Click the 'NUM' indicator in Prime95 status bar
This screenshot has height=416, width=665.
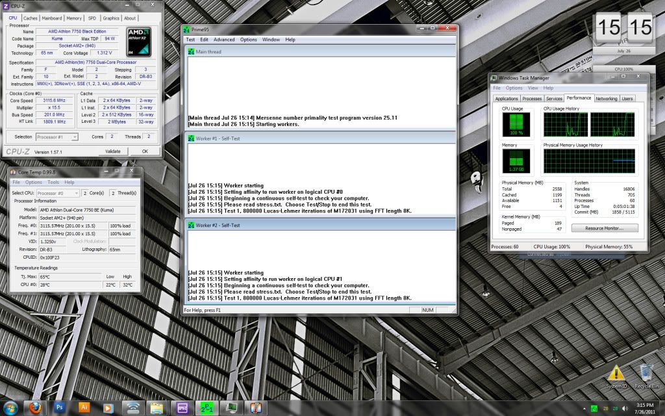pyautogui.click(x=427, y=310)
